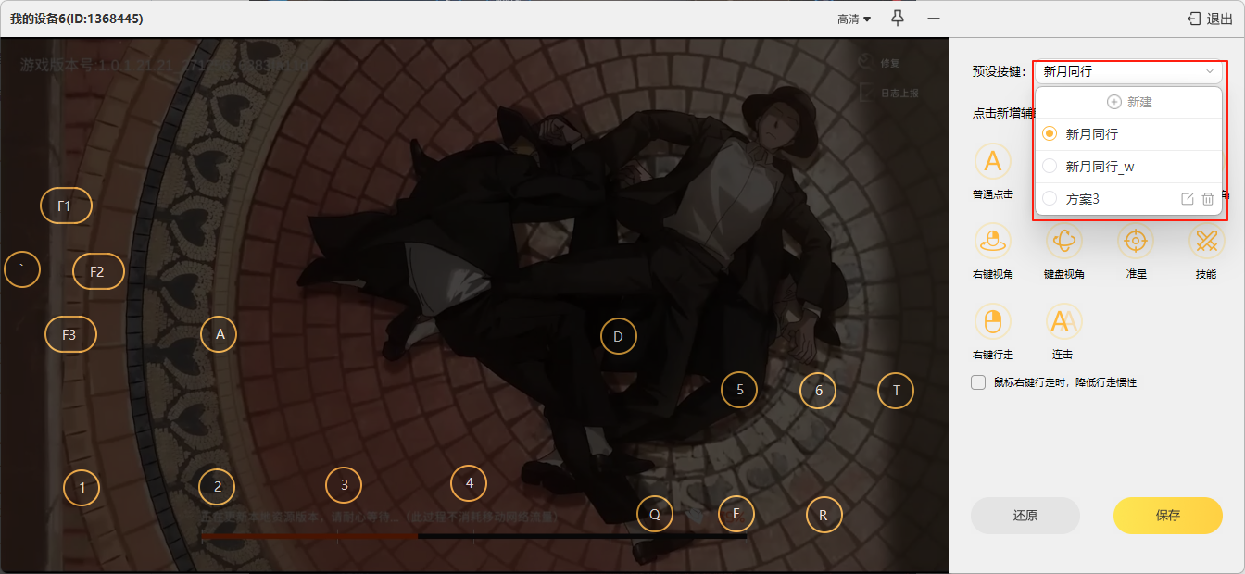Select the 2 key circle
The width and height of the screenshot is (1245, 574).
pyautogui.click(x=218, y=486)
